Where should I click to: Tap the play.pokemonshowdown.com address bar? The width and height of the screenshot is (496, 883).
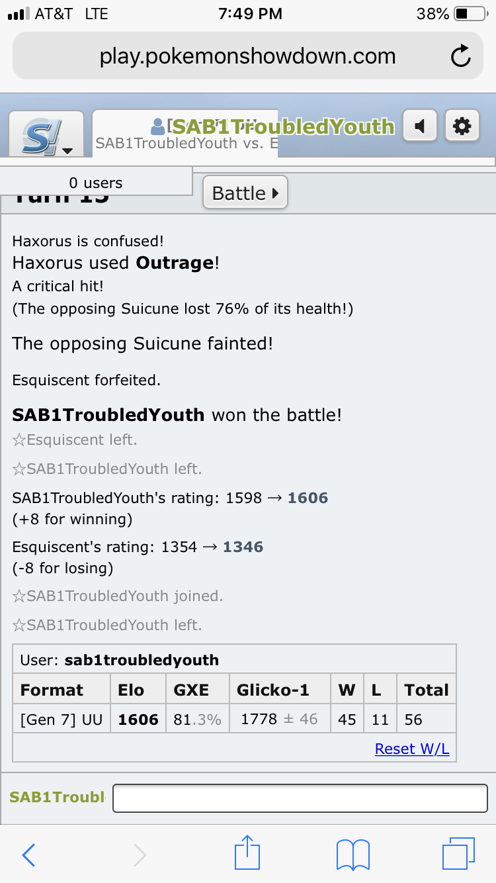[248, 56]
